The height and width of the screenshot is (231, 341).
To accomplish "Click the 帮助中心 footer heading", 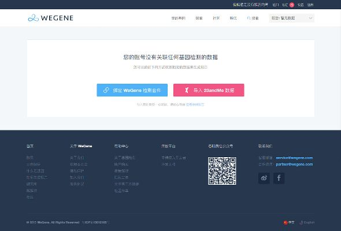I will pos(121,146).
